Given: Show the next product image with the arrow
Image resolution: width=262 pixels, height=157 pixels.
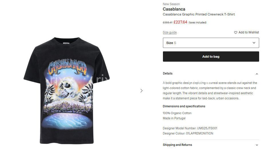Looking at the screenshot, I should [141, 91].
